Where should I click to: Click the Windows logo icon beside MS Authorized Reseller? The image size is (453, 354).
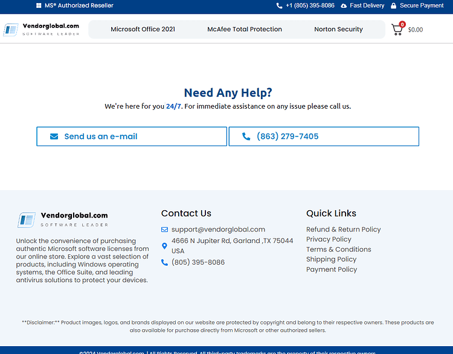pos(39,5)
